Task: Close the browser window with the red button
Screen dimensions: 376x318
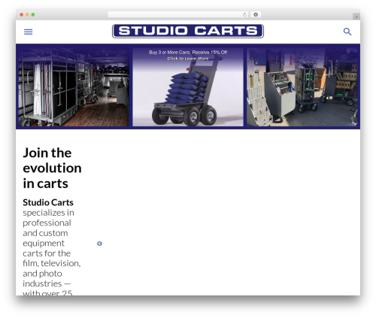Action: click(22, 15)
